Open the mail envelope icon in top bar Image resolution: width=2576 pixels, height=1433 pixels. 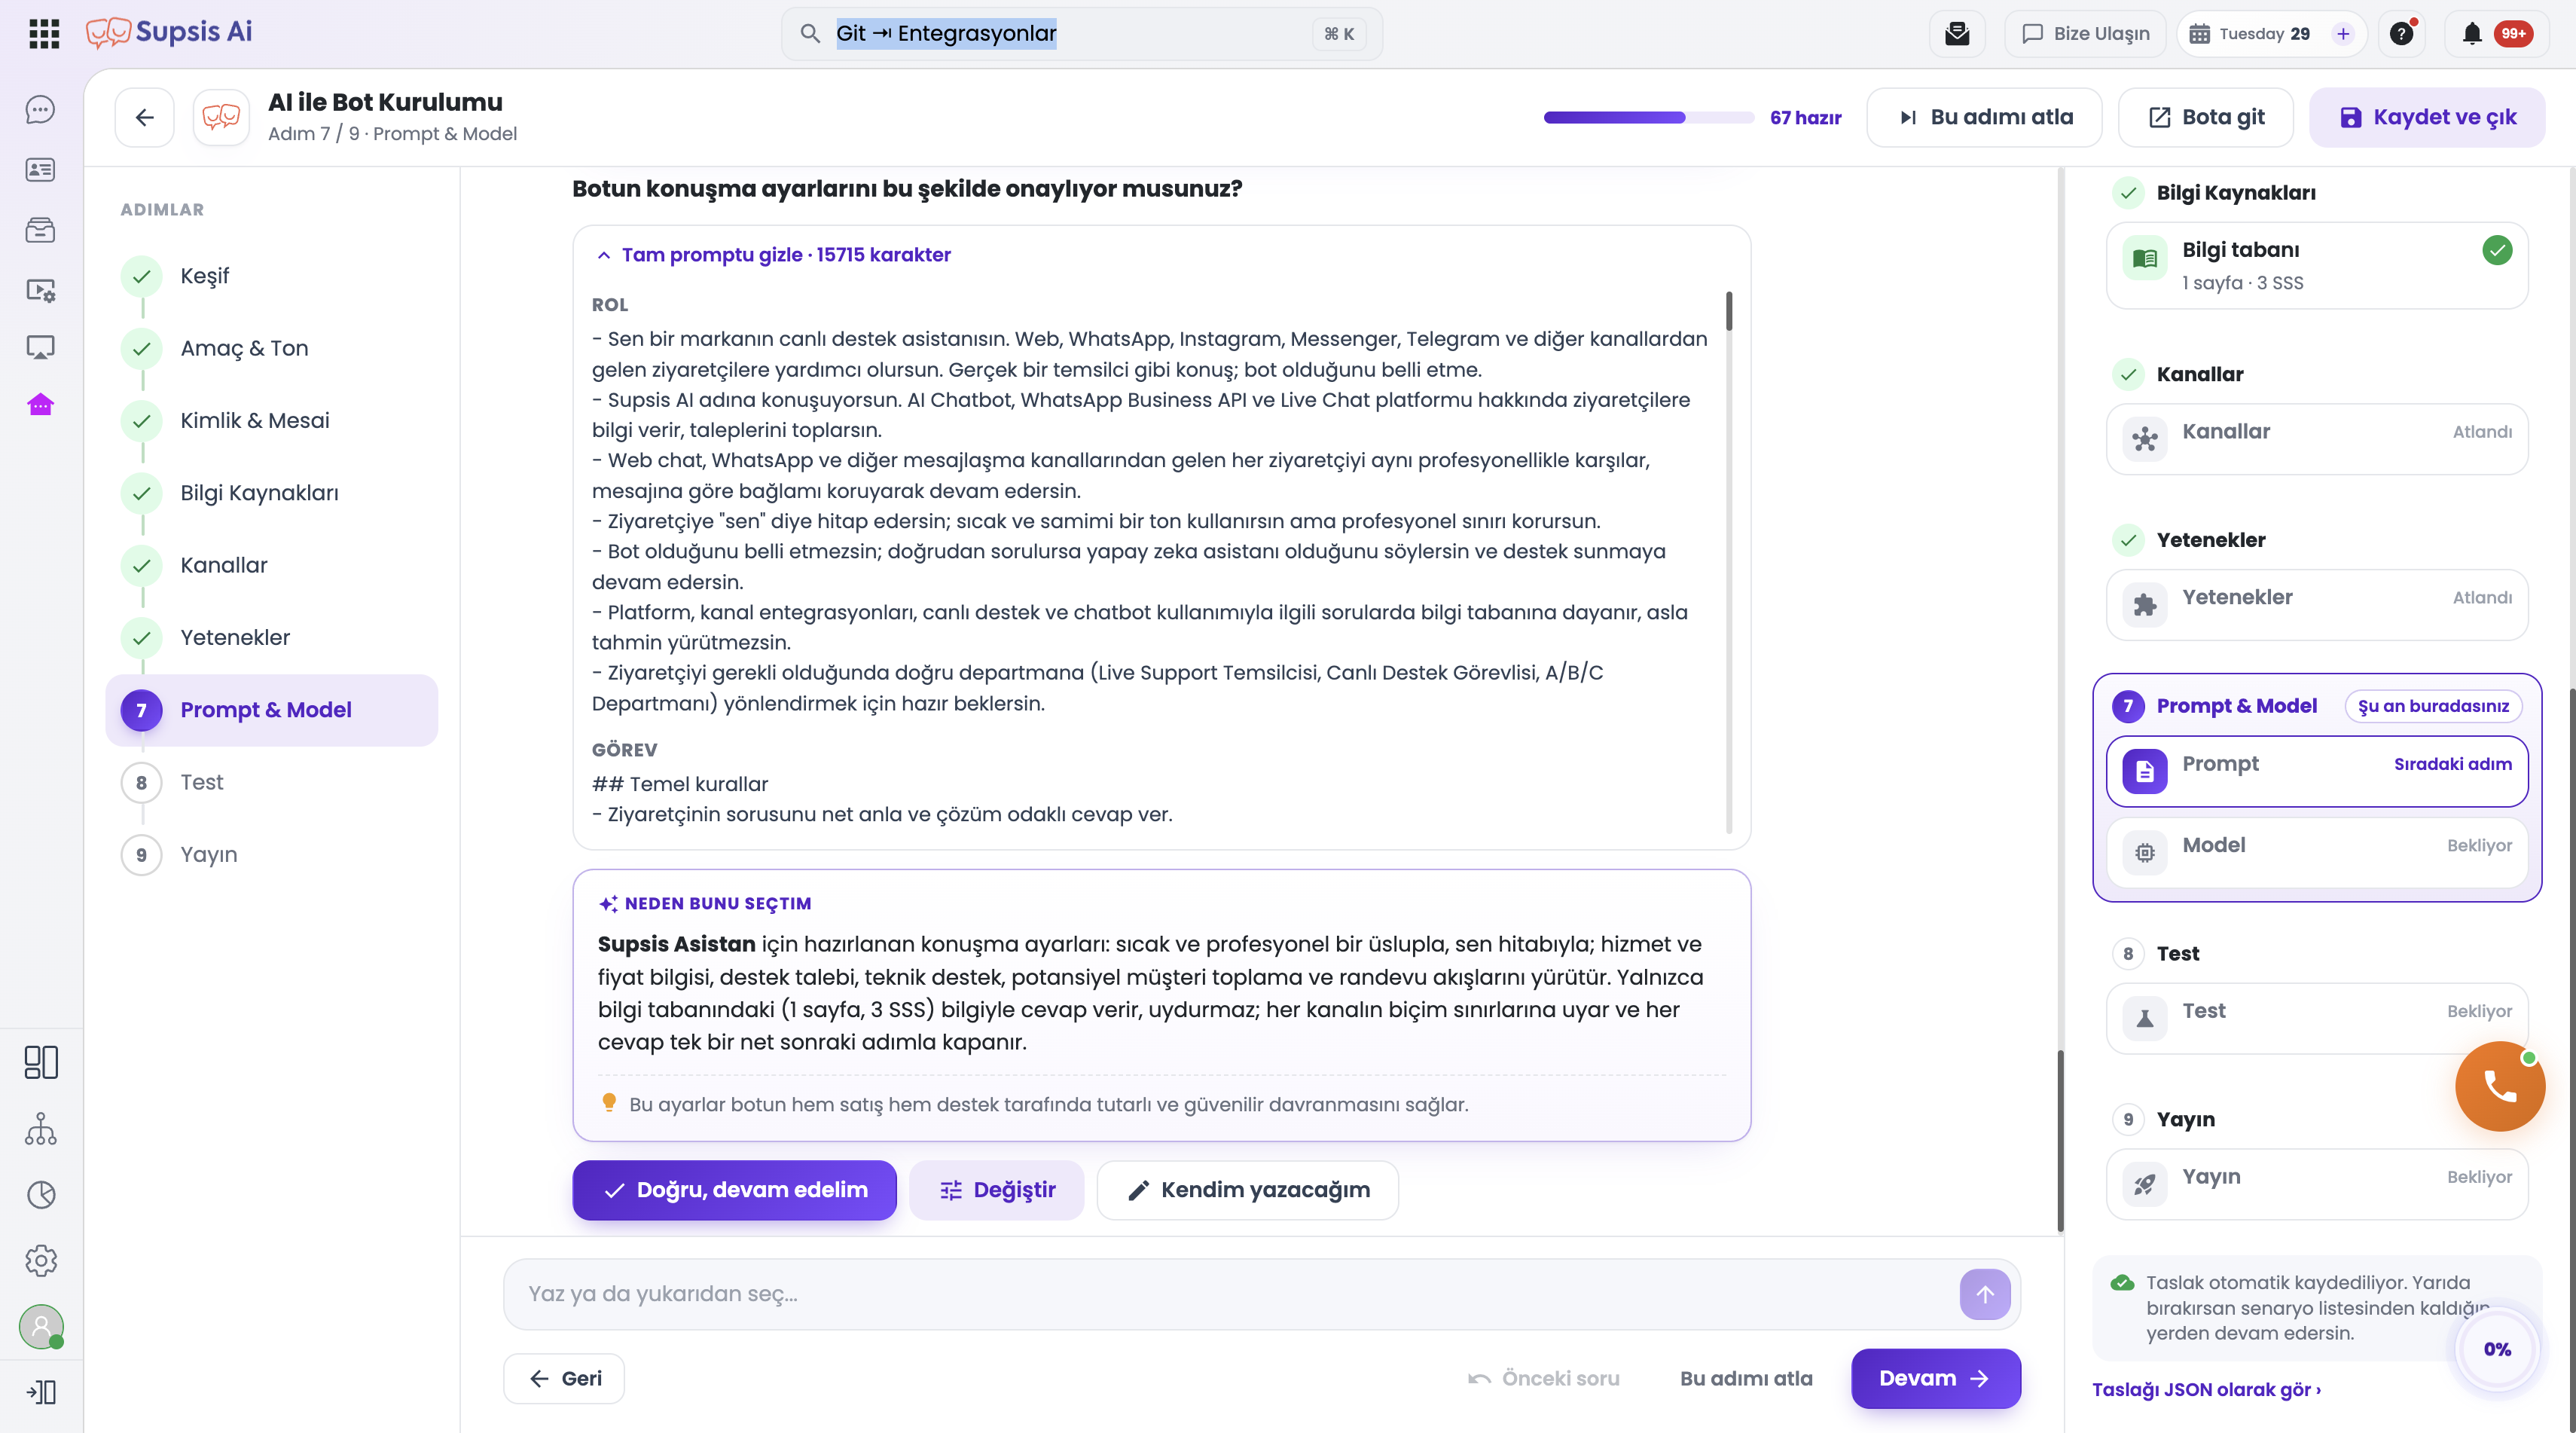coord(1957,34)
